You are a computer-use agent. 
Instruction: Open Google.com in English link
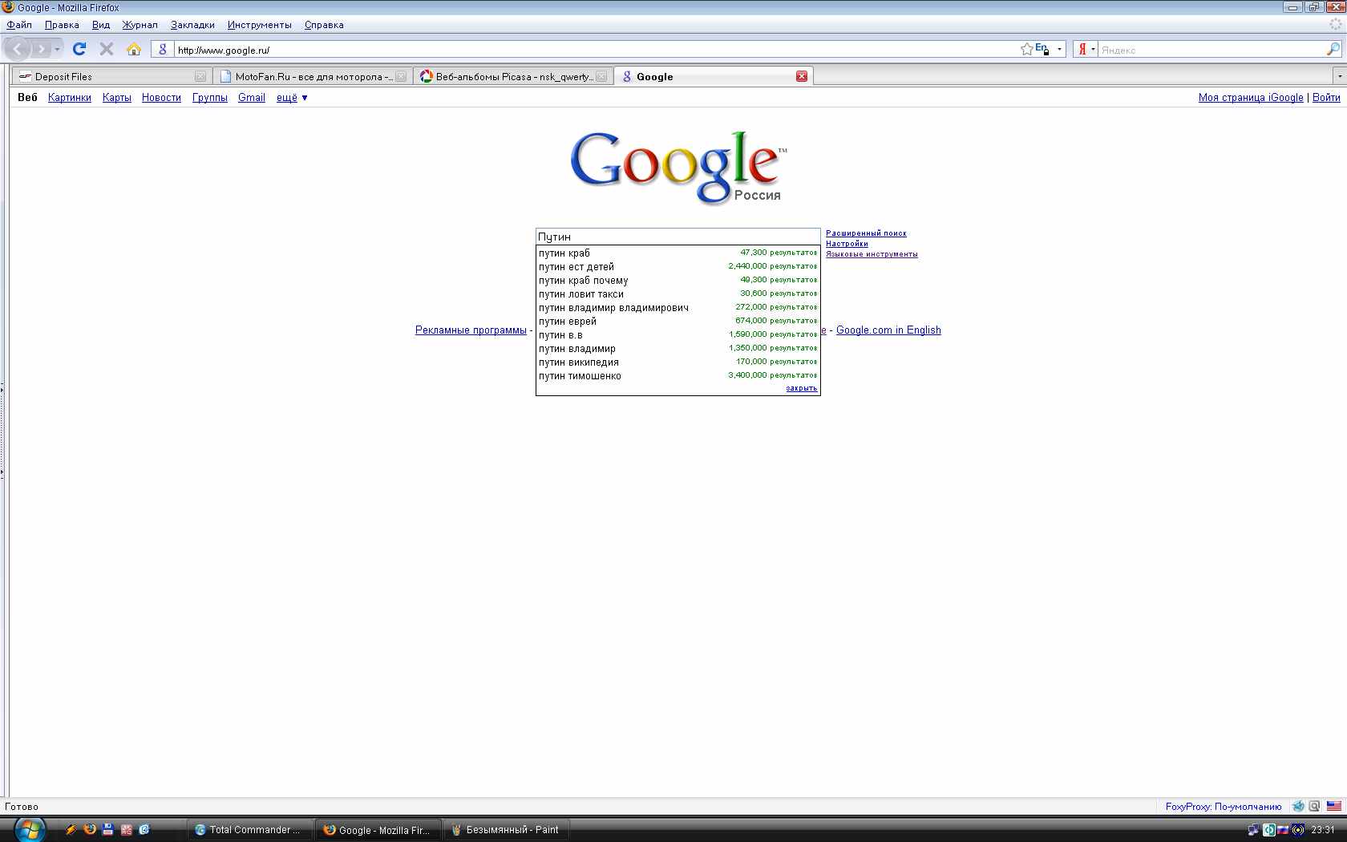click(888, 330)
